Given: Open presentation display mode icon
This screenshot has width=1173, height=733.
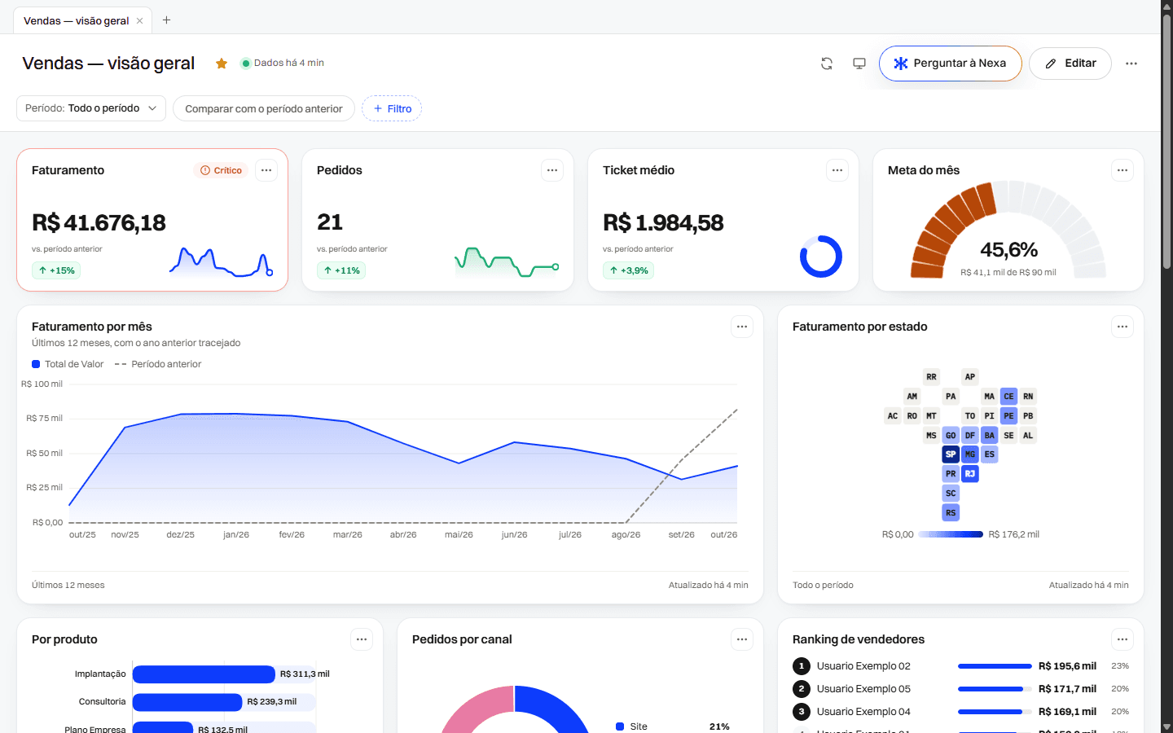Looking at the screenshot, I should [x=859, y=64].
